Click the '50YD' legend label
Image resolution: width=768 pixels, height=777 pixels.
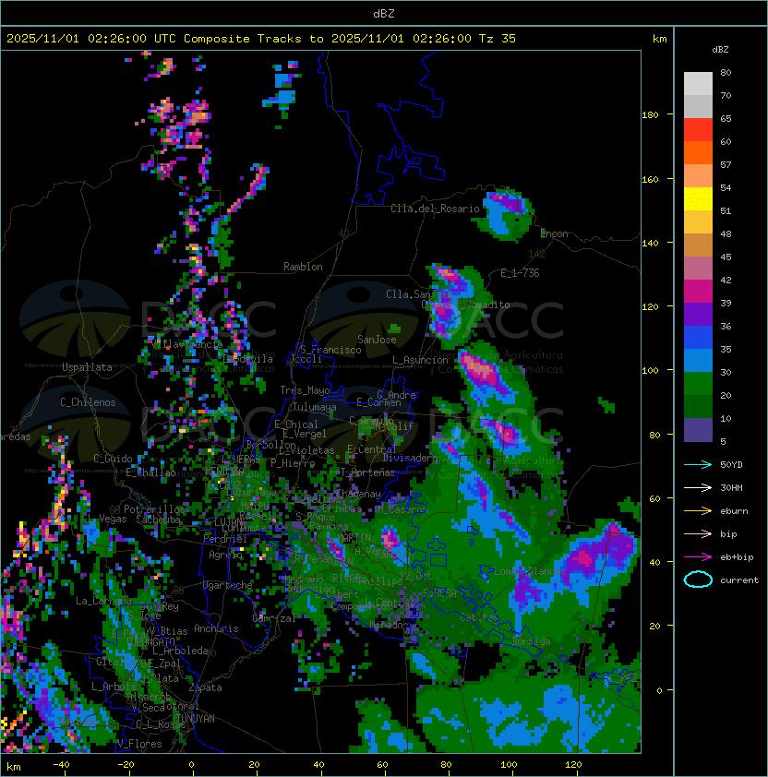point(731,465)
